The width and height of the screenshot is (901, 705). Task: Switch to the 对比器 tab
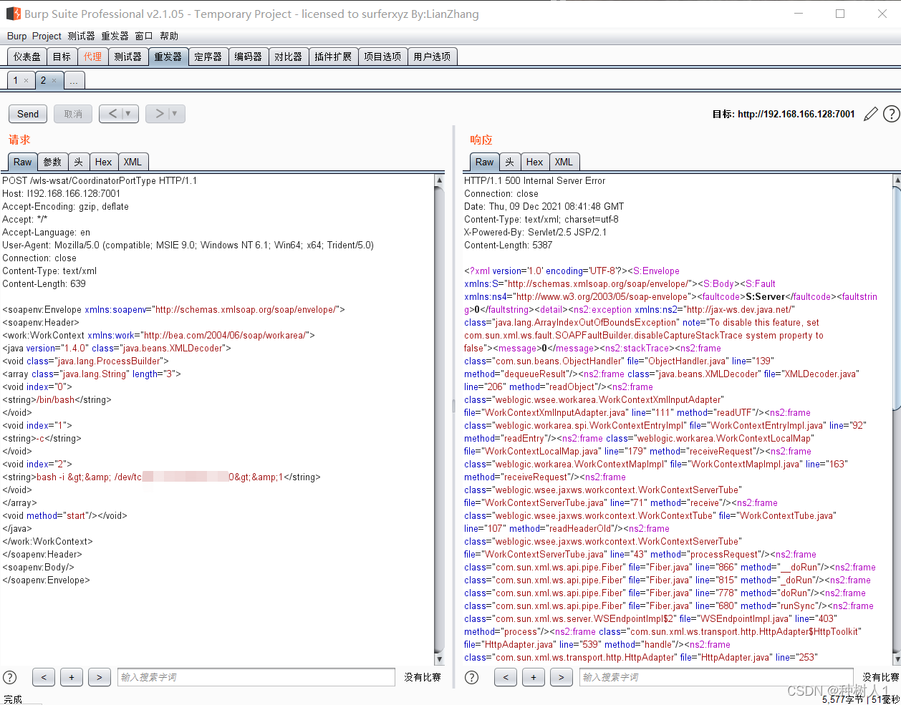[289, 57]
